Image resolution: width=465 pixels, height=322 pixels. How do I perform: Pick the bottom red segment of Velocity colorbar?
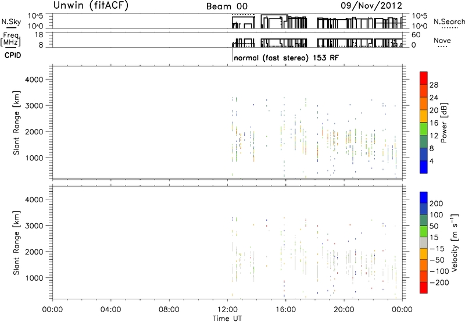coord(424,288)
